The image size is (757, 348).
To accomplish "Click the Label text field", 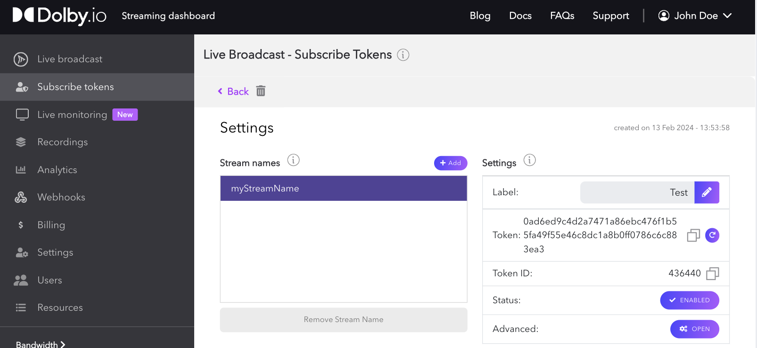I will pyautogui.click(x=637, y=192).
